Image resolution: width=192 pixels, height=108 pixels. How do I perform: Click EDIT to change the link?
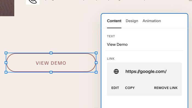[x=115, y=88]
